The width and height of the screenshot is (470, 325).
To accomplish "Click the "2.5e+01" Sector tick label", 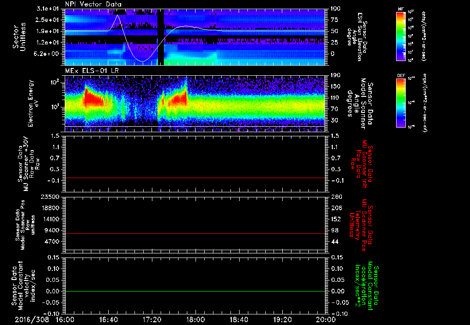I will [48, 20].
